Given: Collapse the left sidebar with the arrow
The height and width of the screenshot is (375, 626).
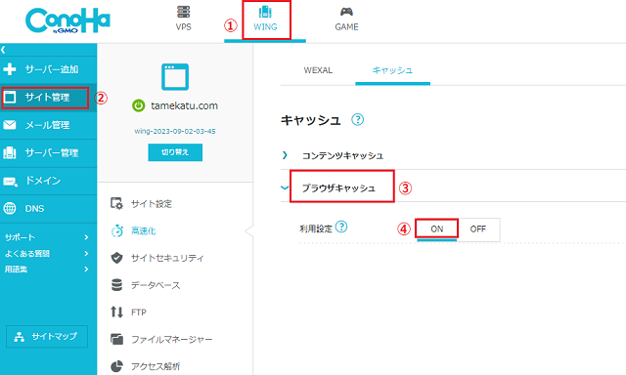Looking at the screenshot, I should pos(3,50).
